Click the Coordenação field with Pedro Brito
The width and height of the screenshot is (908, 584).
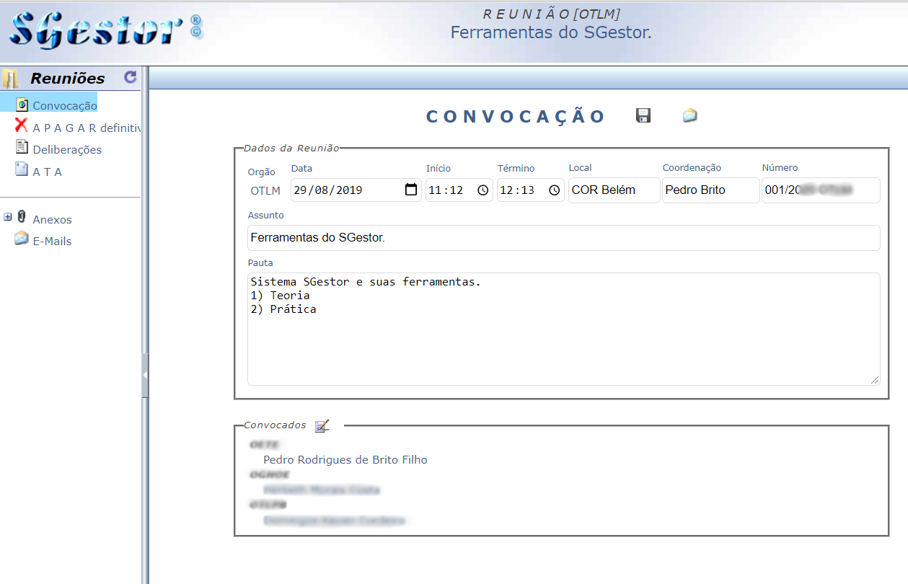pos(710,190)
